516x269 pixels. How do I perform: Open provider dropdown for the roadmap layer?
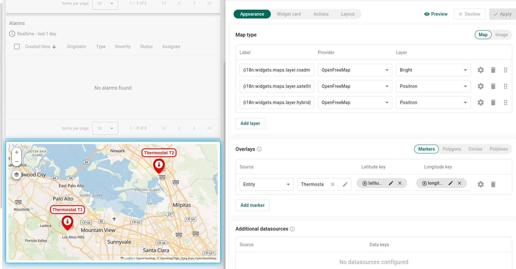[x=355, y=70]
